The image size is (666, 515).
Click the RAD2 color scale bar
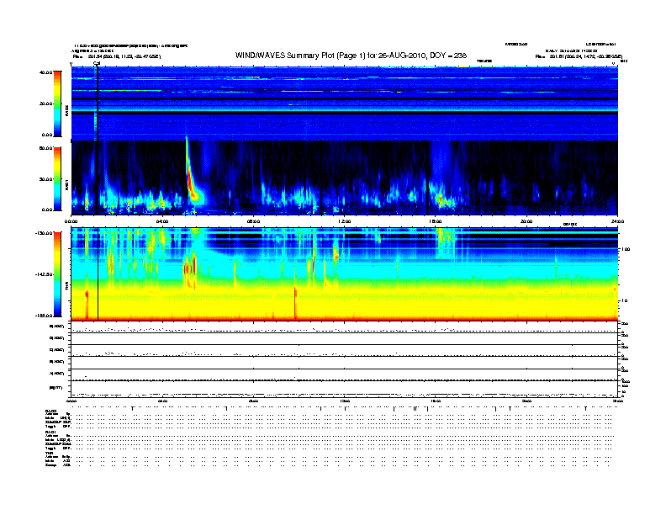point(57,104)
